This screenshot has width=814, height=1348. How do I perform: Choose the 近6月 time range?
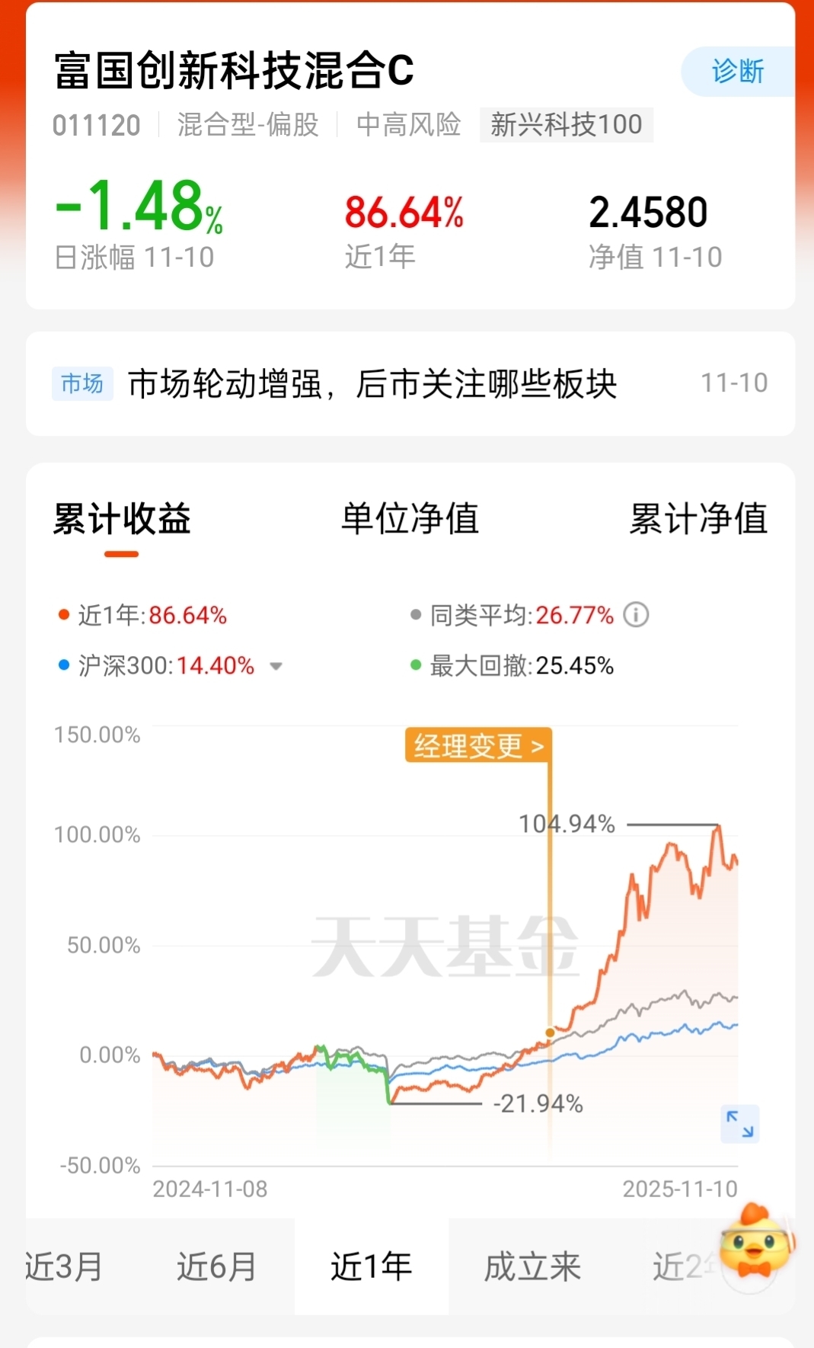tap(217, 1266)
